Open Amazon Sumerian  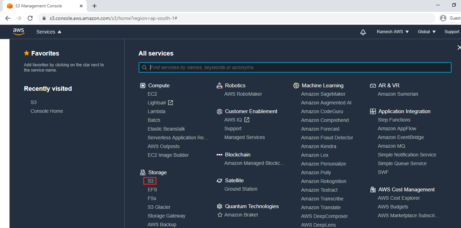398,94
